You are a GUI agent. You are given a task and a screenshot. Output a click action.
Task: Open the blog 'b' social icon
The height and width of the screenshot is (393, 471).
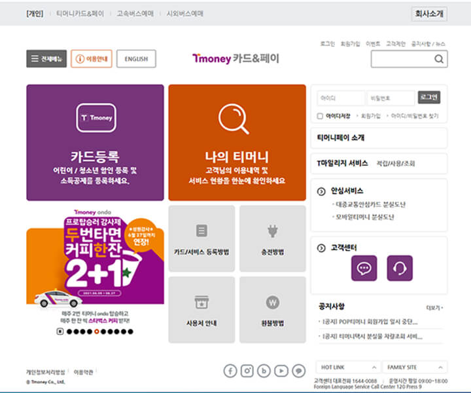(x=264, y=371)
